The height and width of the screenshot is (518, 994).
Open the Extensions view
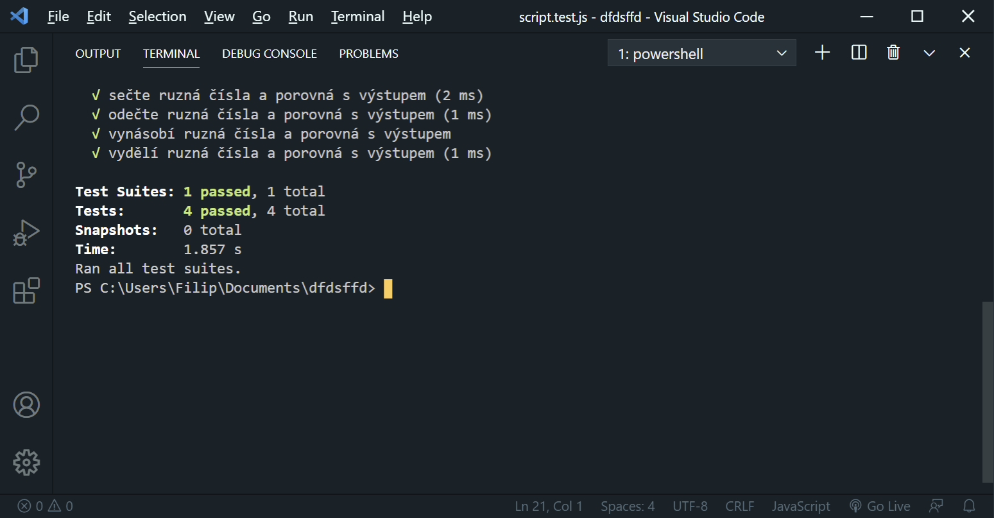pos(26,290)
